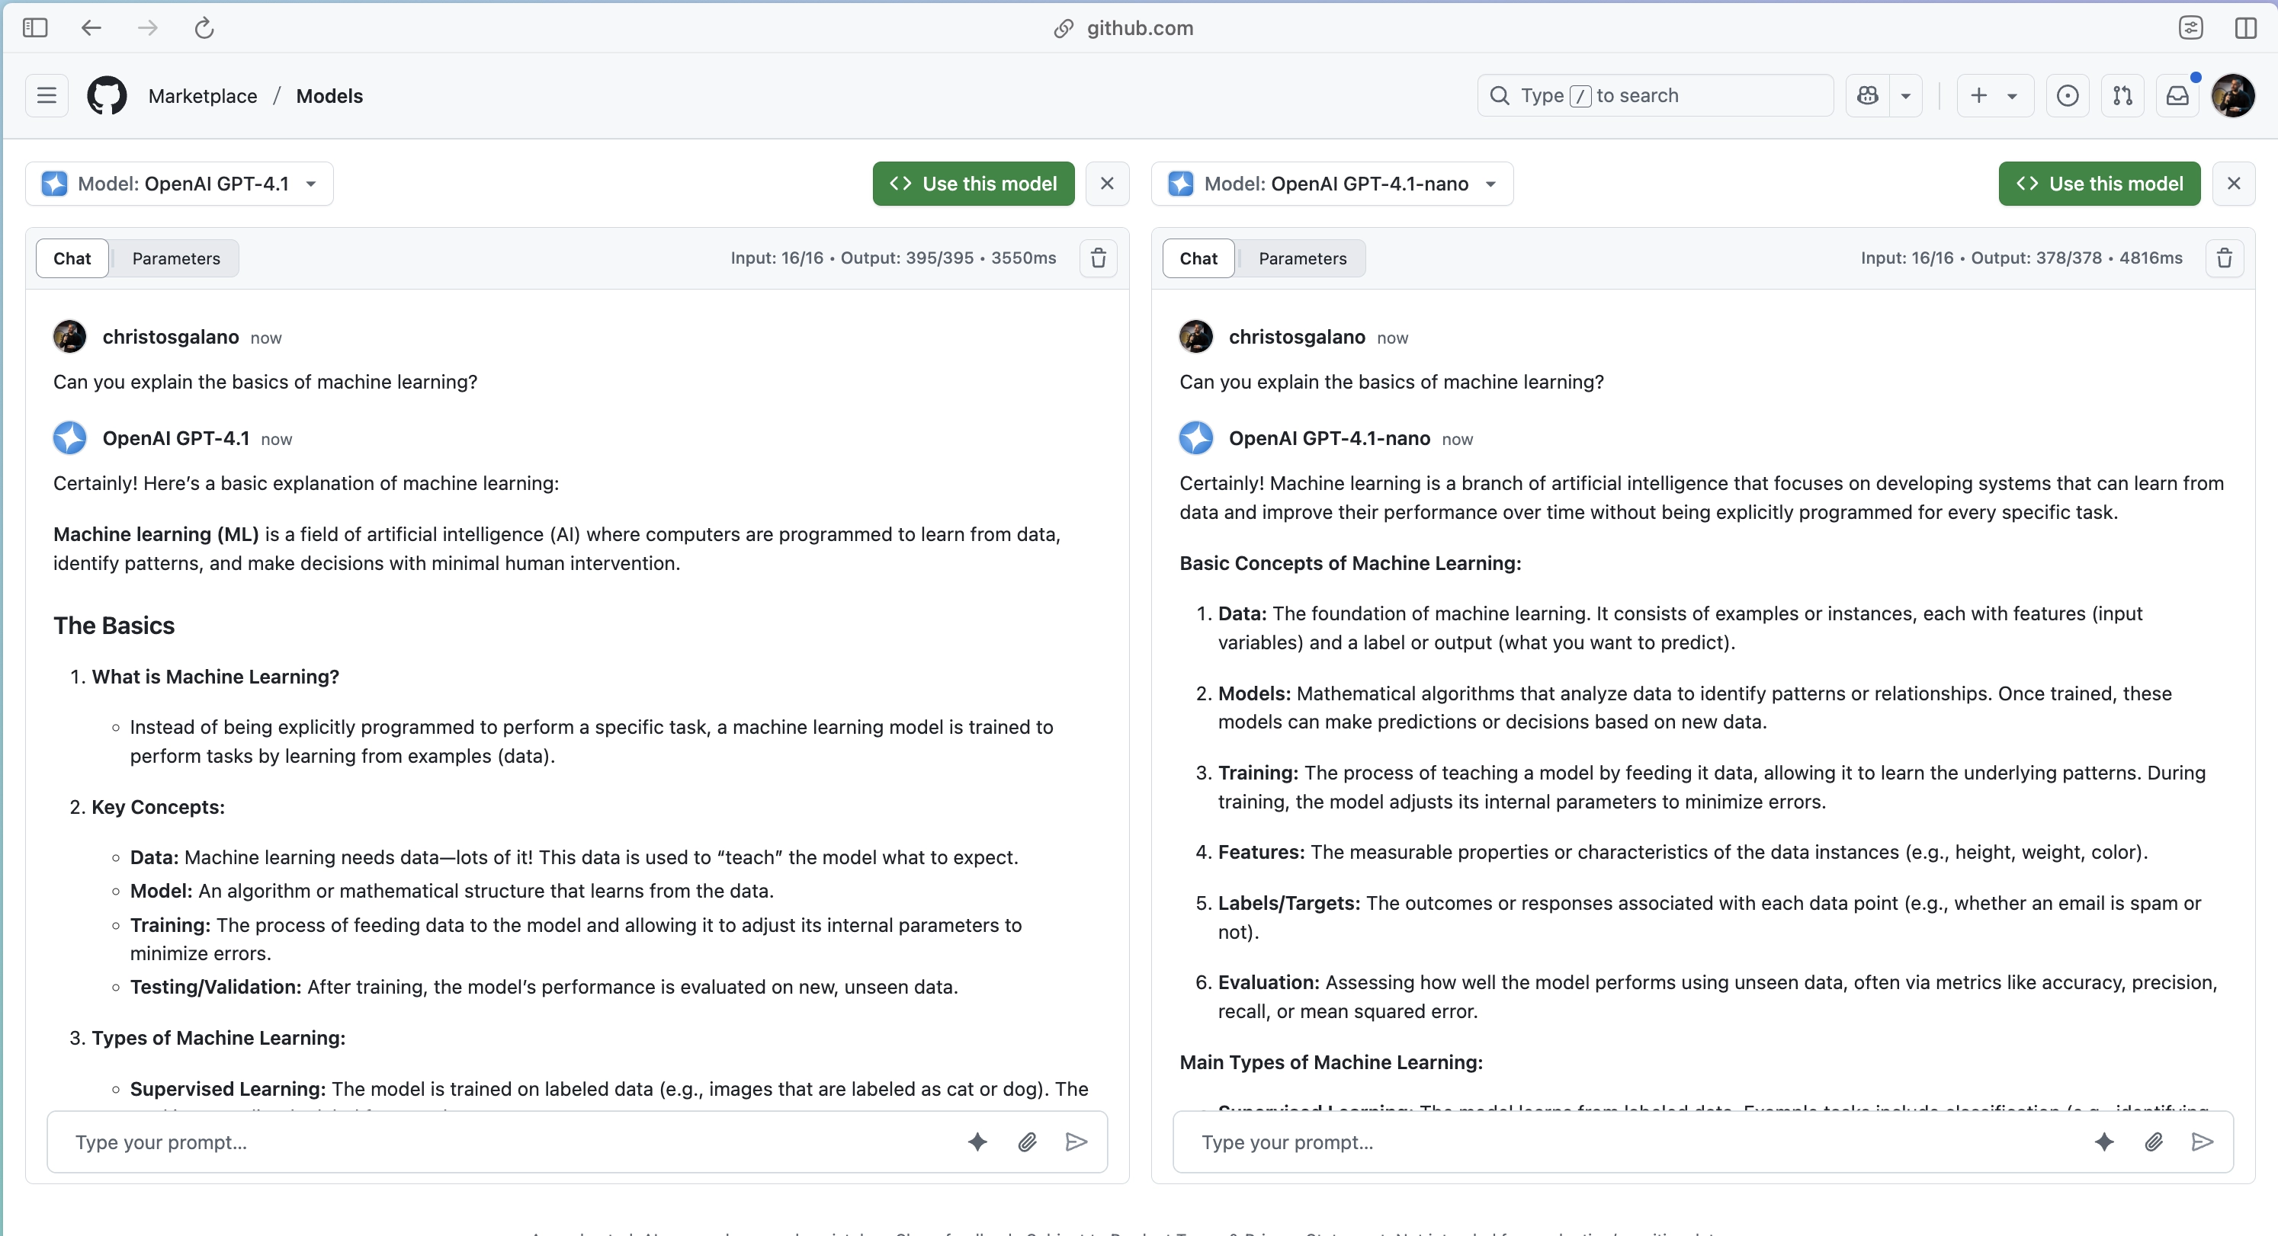Open the user profile avatar menu
Screen dimensions: 2278x1236
pyautogui.click(x=2233, y=95)
